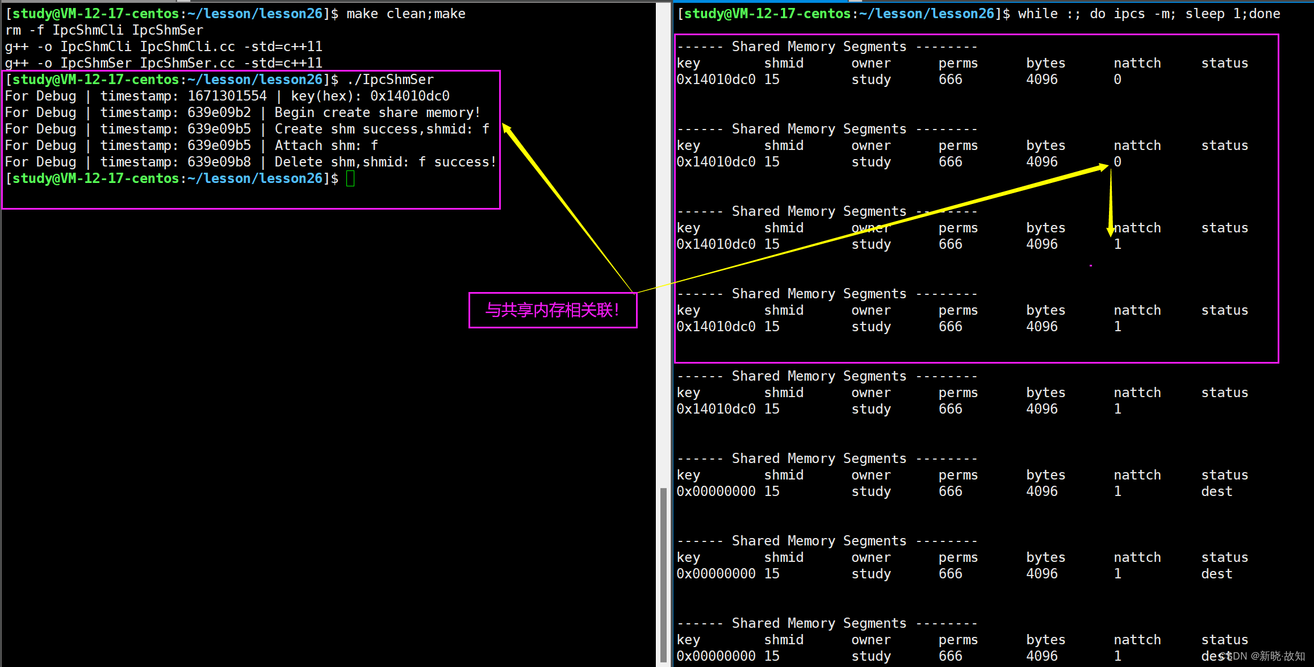Click the ./IpcShmSer command text

[390, 80]
